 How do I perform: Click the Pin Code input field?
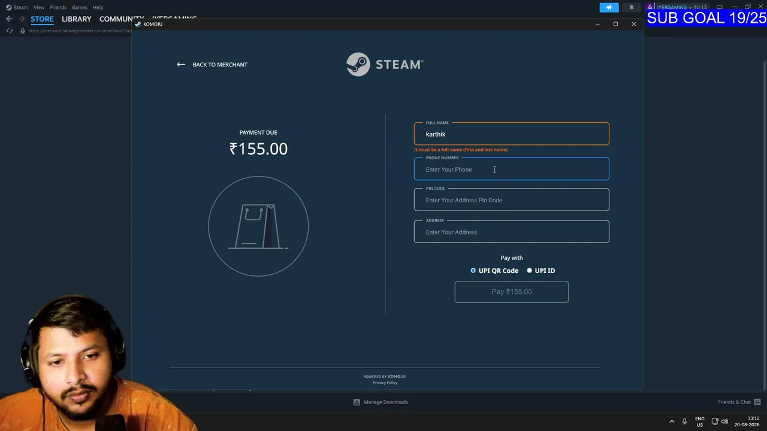tap(511, 200)
